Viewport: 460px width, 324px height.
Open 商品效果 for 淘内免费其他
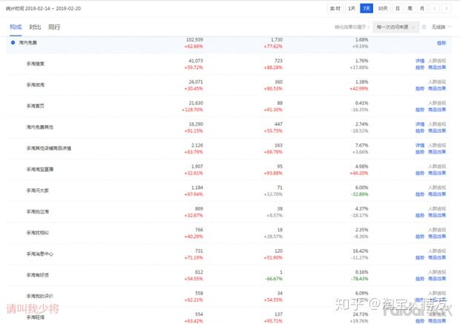click(437, 130)
